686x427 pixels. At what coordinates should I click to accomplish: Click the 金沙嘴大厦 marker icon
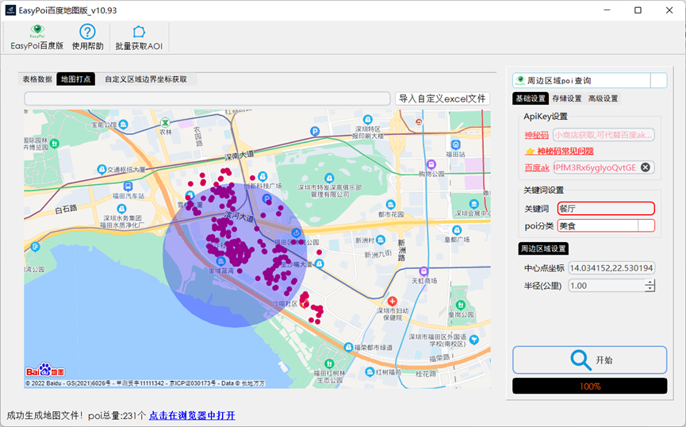pos(320,264)
